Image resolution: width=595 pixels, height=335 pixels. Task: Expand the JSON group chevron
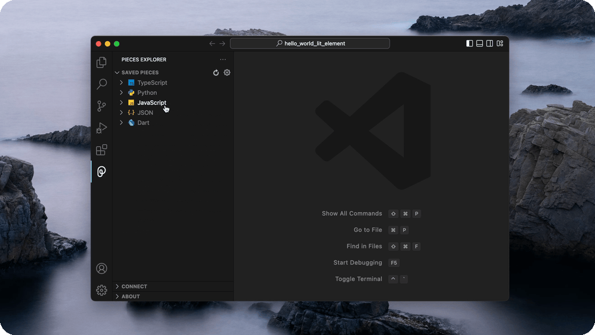coord(121,113)
